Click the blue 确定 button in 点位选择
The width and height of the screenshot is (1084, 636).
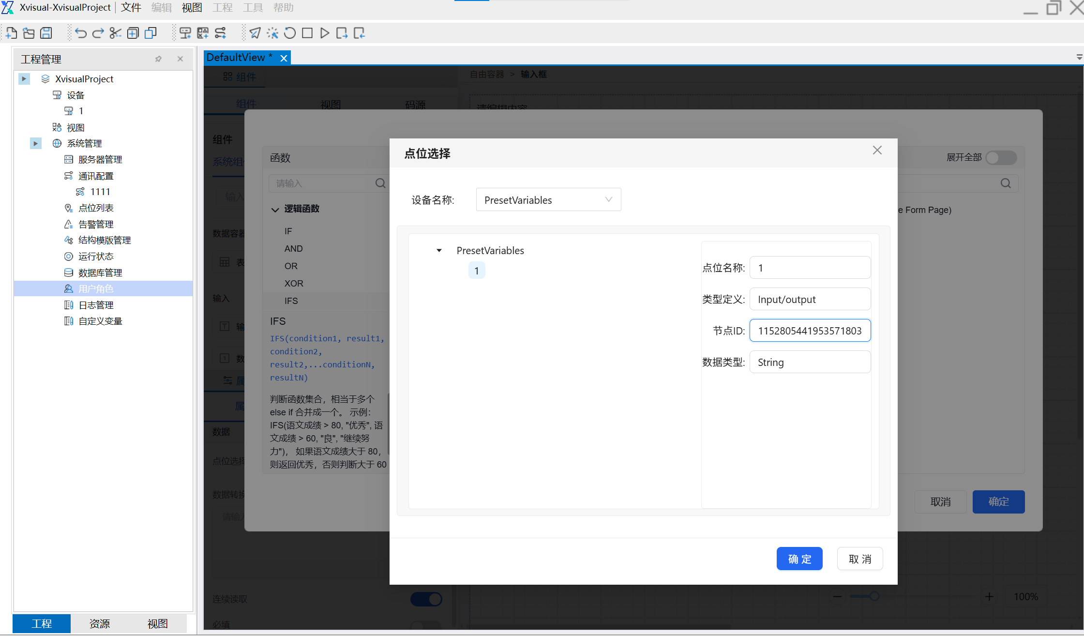tap(799, 559)
